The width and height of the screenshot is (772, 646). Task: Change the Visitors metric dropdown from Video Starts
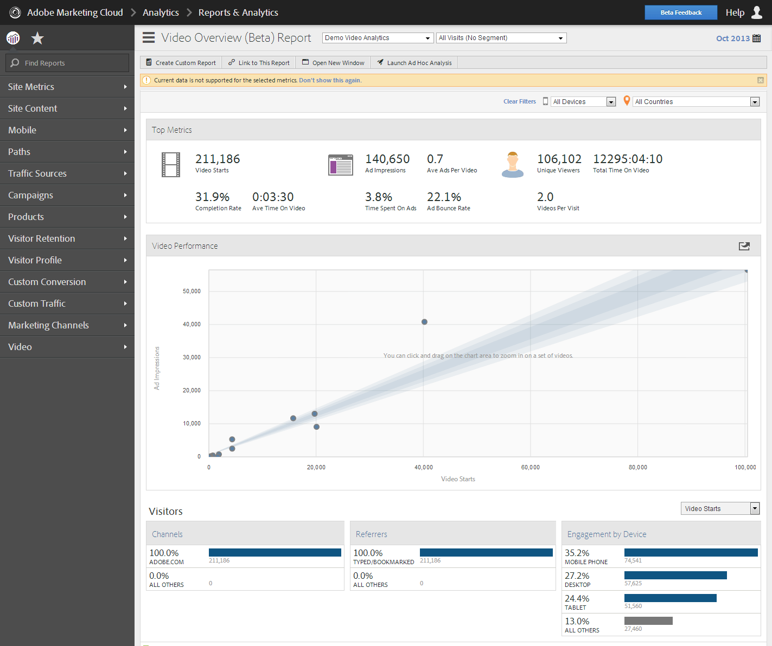click(754, 508)
